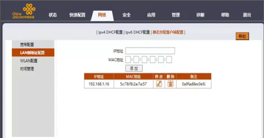Click the MAC cell 5c:78:f8:2a:7a:57
Viewport: 264px width, 138px height.
point(133,84)
